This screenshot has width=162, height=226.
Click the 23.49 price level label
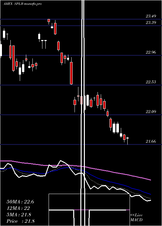click(x=151, y=16)
